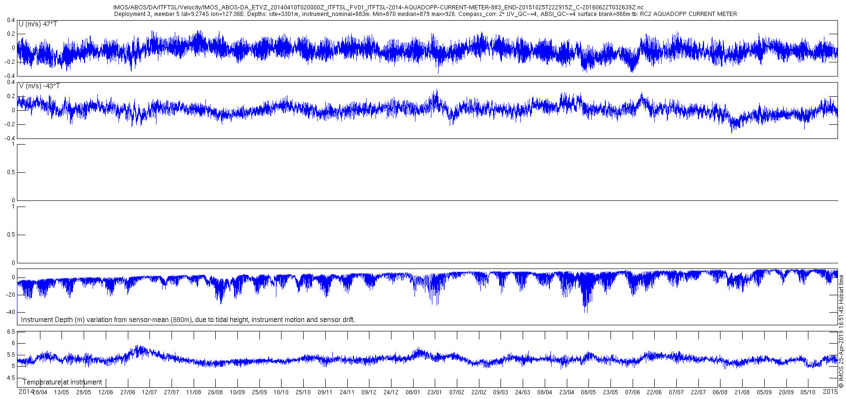Screen dimensions: 846x399
Task: Select date tick '06/08'
Action: (x=721, y=392)
